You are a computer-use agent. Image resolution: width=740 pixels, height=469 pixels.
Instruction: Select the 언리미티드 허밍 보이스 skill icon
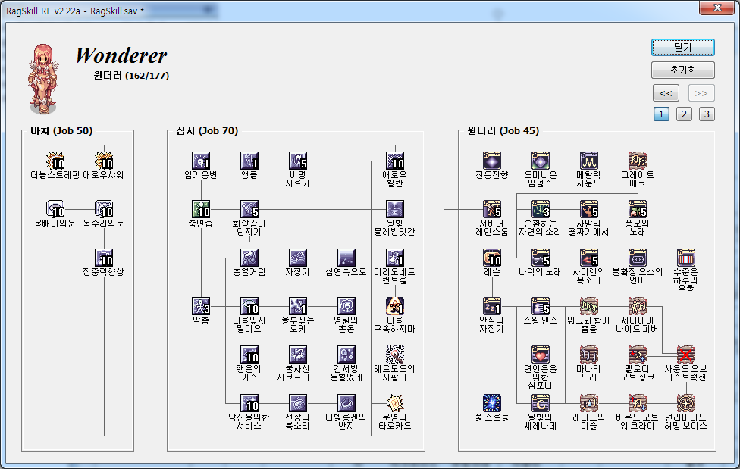tap(686, 403)
